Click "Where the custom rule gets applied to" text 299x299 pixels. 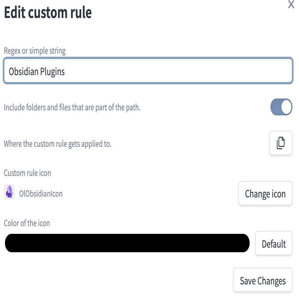pos(58,144)
